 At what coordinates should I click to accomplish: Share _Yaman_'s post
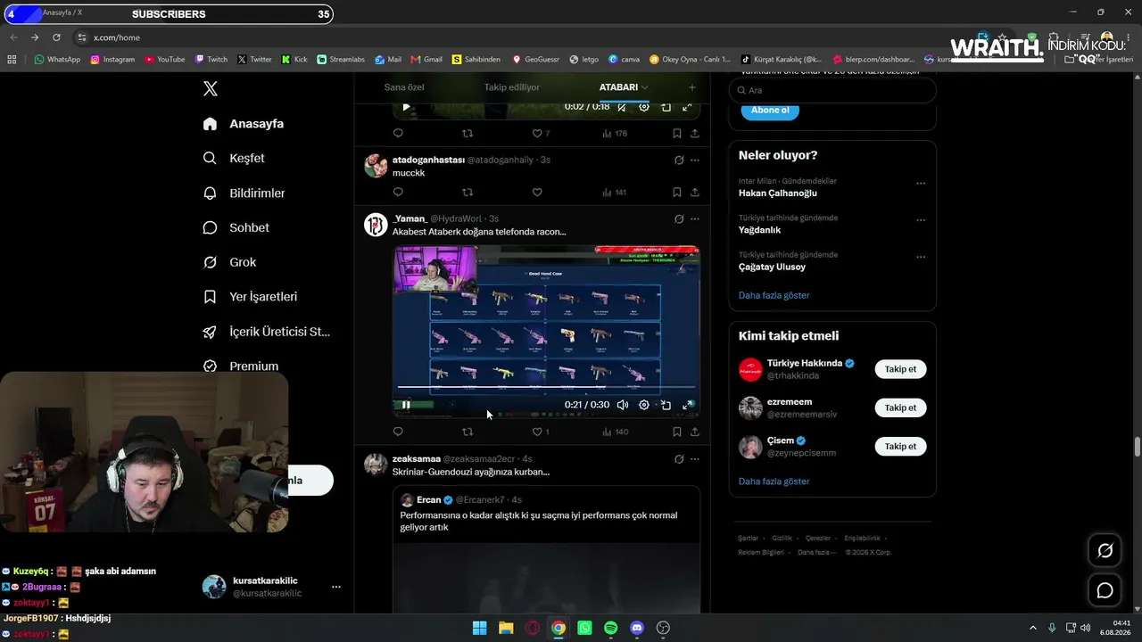coord(695,432)
